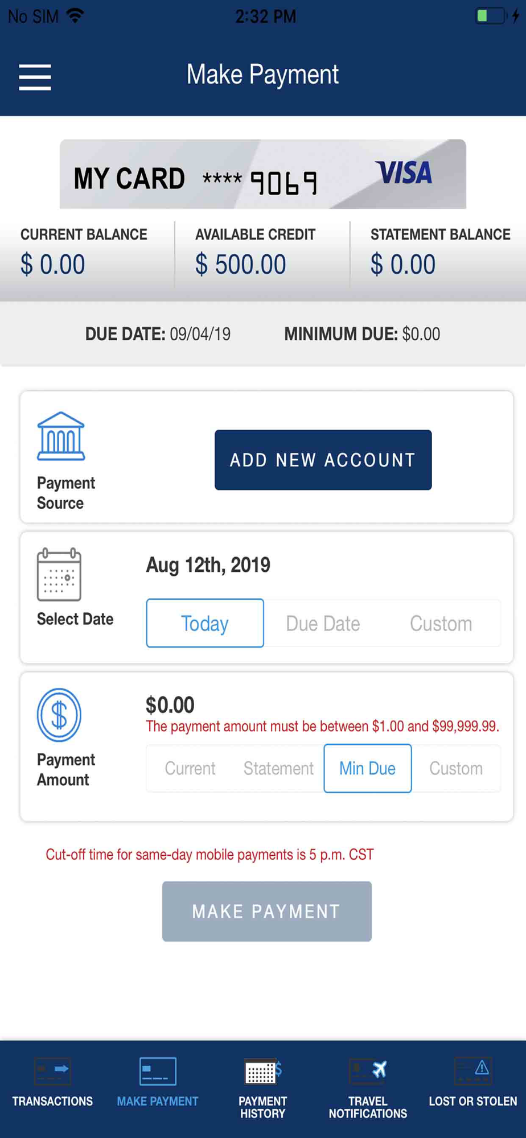Image resolution: width=526 pixels, height=1138 pixels.
Task: Select Current balance payment amount
Action: 190,769
